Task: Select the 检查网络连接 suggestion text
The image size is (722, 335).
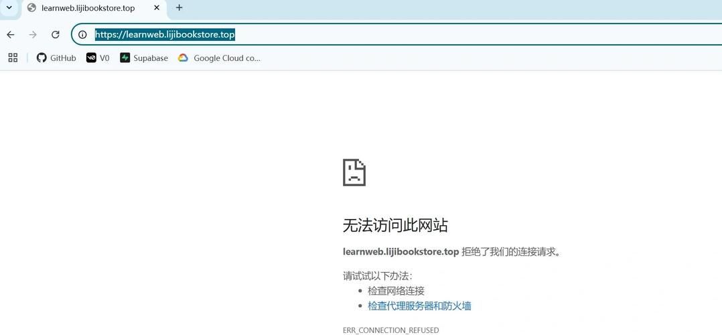Action: [396, 291]
